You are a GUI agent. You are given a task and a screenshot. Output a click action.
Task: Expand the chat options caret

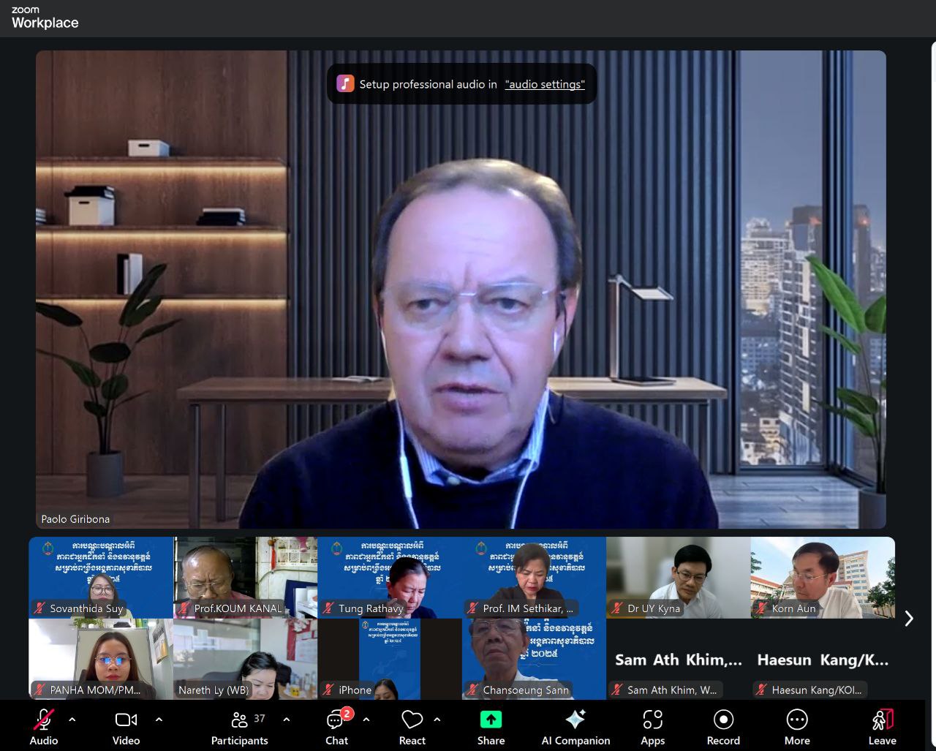(x=366, y=720)
